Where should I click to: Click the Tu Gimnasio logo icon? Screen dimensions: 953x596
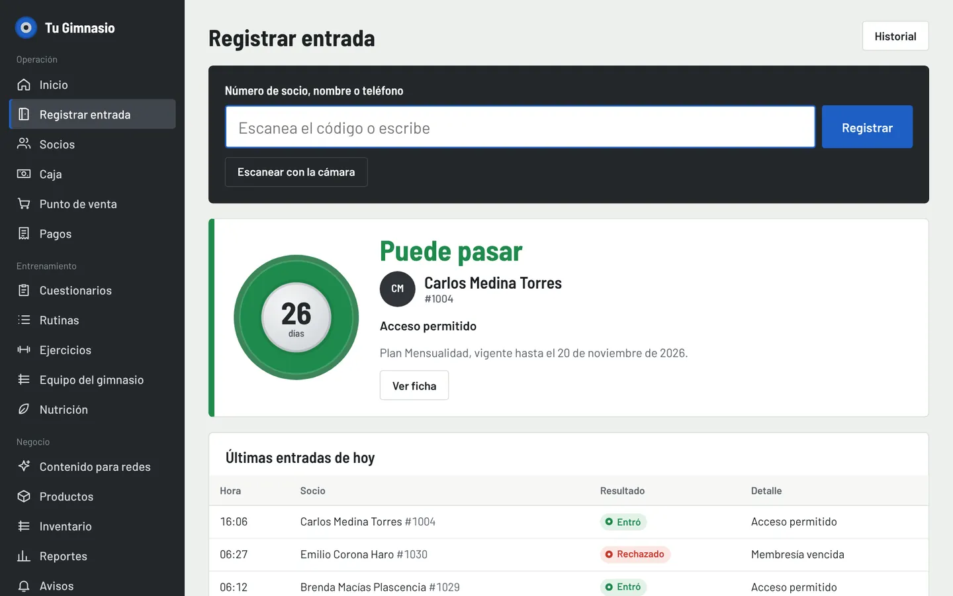point(26,28)
